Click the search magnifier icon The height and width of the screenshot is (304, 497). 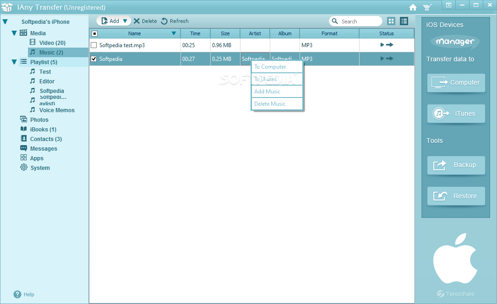335,21
